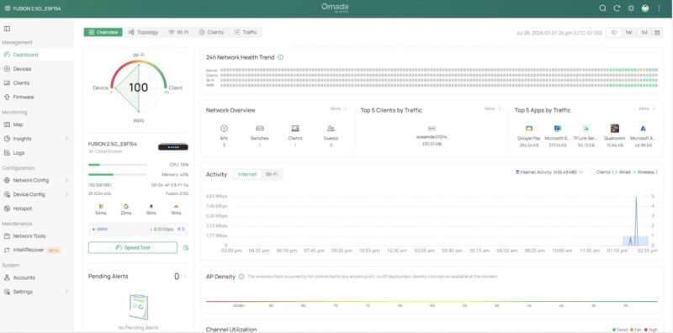
Task: Select 1M time range
Action: [x=644, y=33]
